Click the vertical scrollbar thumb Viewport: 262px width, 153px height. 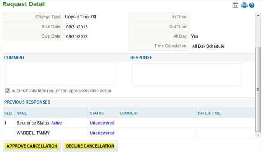pos(258,89)
